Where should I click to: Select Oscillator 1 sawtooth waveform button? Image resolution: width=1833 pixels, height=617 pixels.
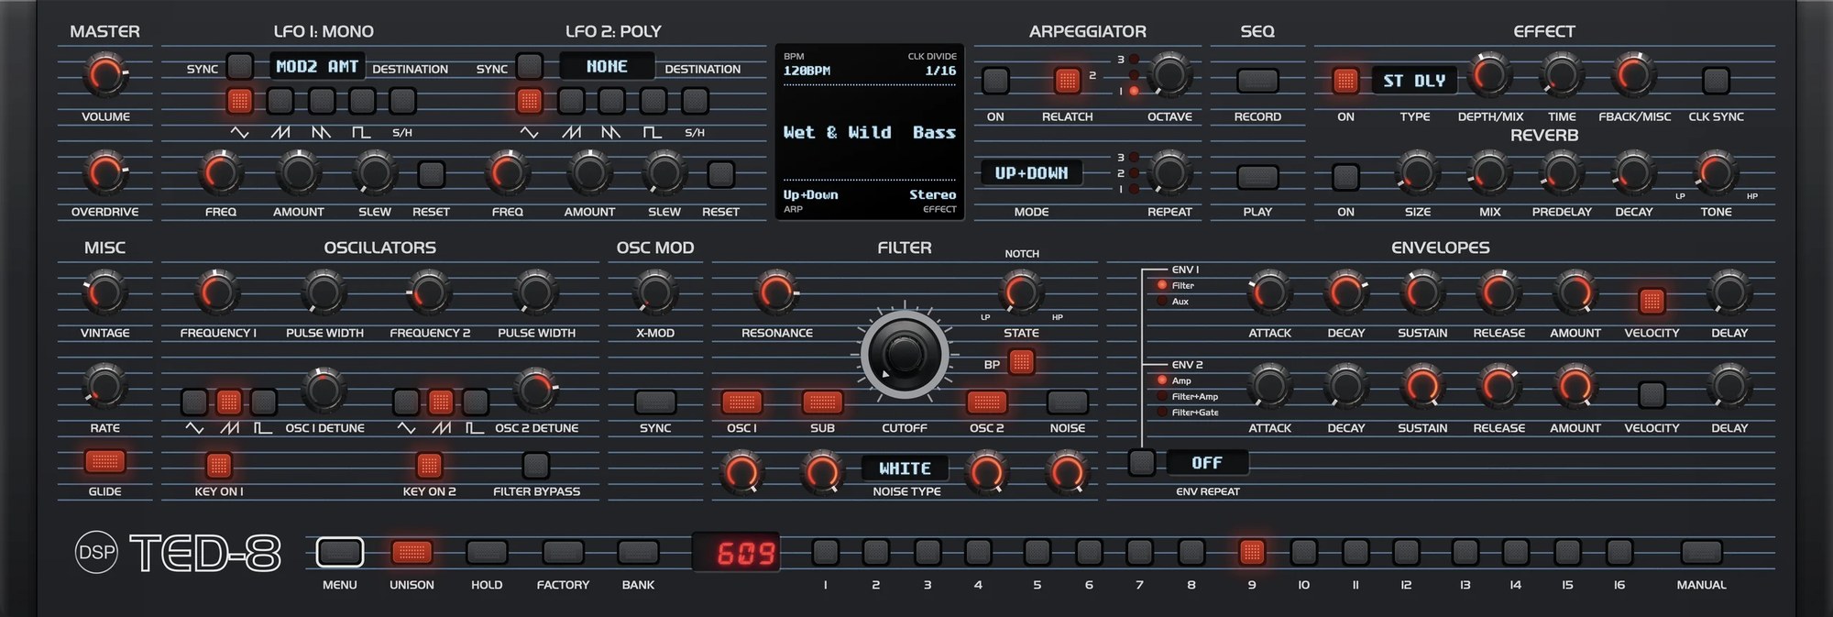pyautogui.click(x=229, y=402)
